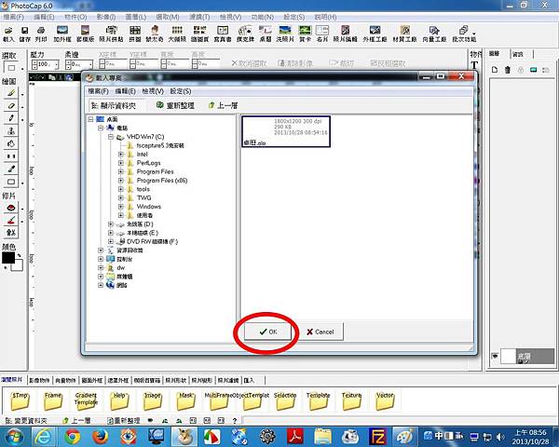Screen dimensions: 559x447
Task: Open the 外框工廠 frame factory tool
Action: [375, 34]
